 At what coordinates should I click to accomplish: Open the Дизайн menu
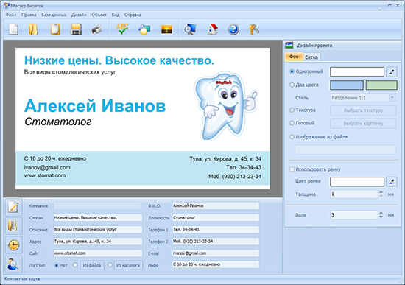79,15
